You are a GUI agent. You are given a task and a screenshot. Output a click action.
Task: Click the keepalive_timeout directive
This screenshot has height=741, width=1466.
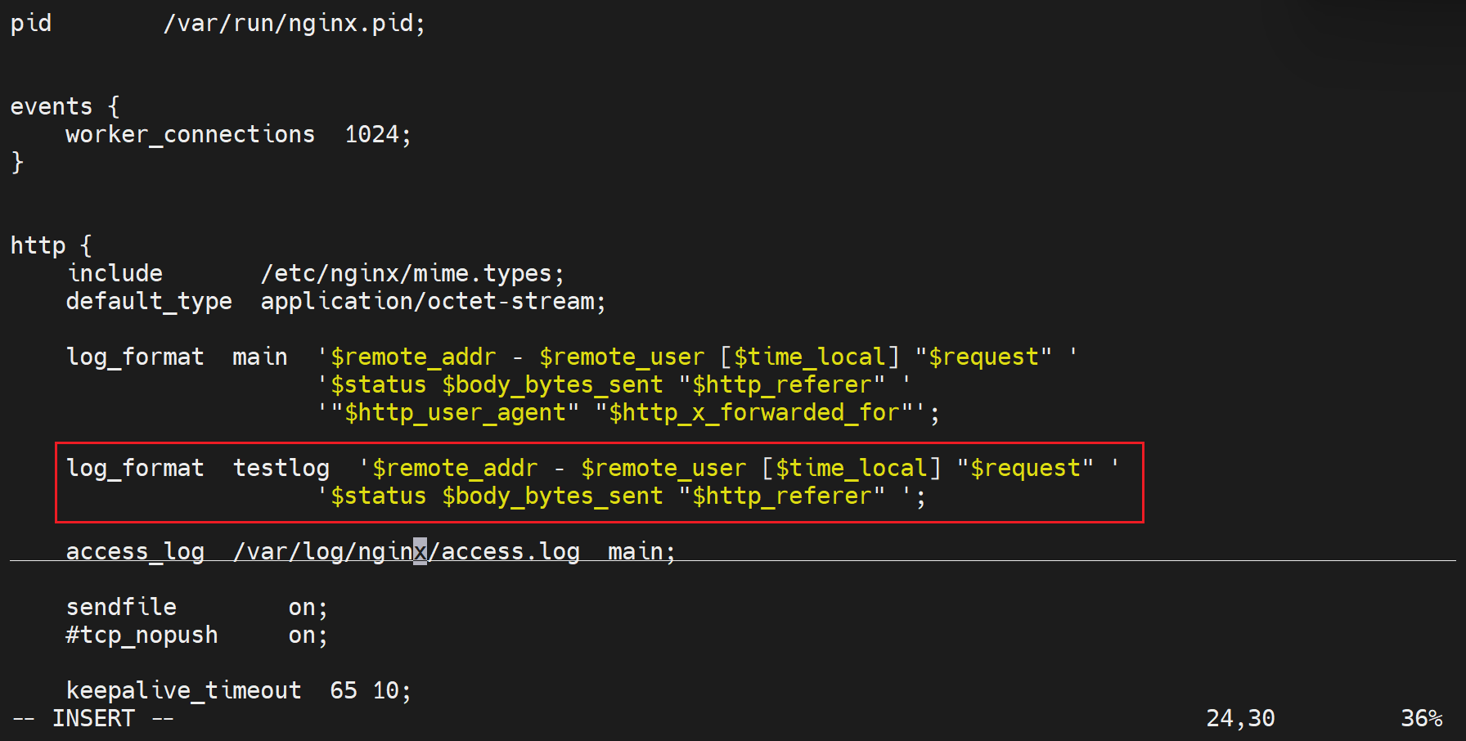(x=183, y=690)
